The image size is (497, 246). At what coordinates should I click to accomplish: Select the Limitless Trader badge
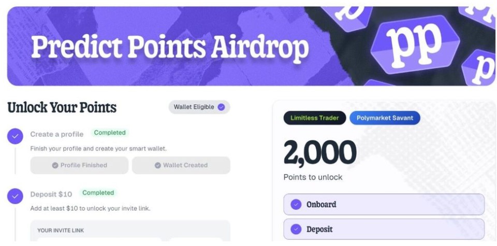[x=314, y=118]
